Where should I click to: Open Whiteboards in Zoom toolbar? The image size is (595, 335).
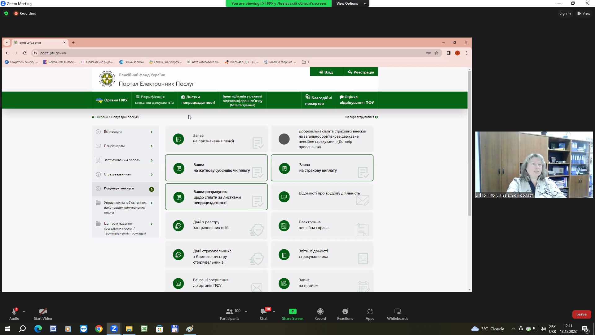(x=397, y=311)
